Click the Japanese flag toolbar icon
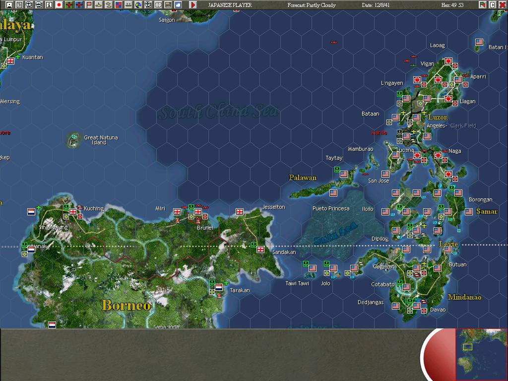Viewport: 508px width, 381px height. (59, 5)
